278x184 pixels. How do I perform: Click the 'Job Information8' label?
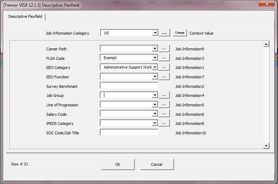pos(189,124)
